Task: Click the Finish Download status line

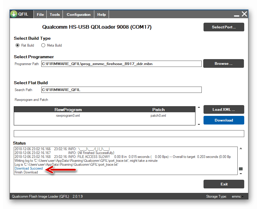Action: coord(26,172)
